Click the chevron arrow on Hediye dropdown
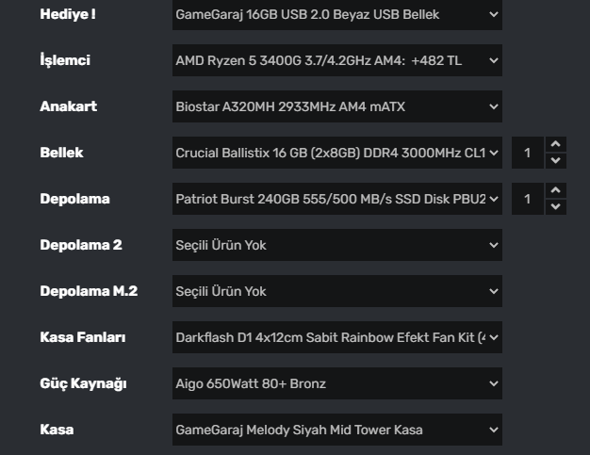The height and width of the screenshot is (455, 590). 493,15
